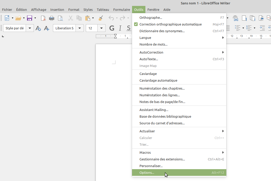
Task: Export directly as PDF icon
Action: (43, 18)
